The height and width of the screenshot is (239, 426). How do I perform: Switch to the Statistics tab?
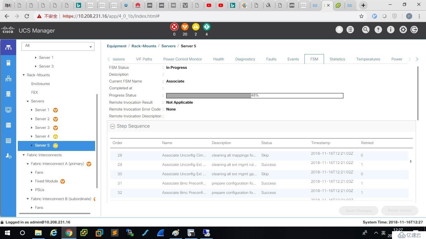click(x=337, y=59)
